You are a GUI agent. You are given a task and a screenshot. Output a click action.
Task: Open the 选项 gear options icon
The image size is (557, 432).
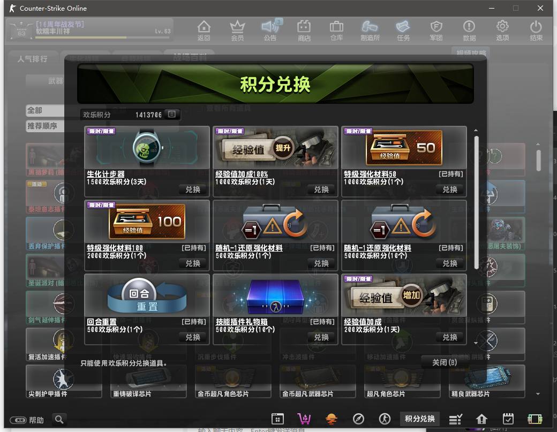[x=502, y=30]
